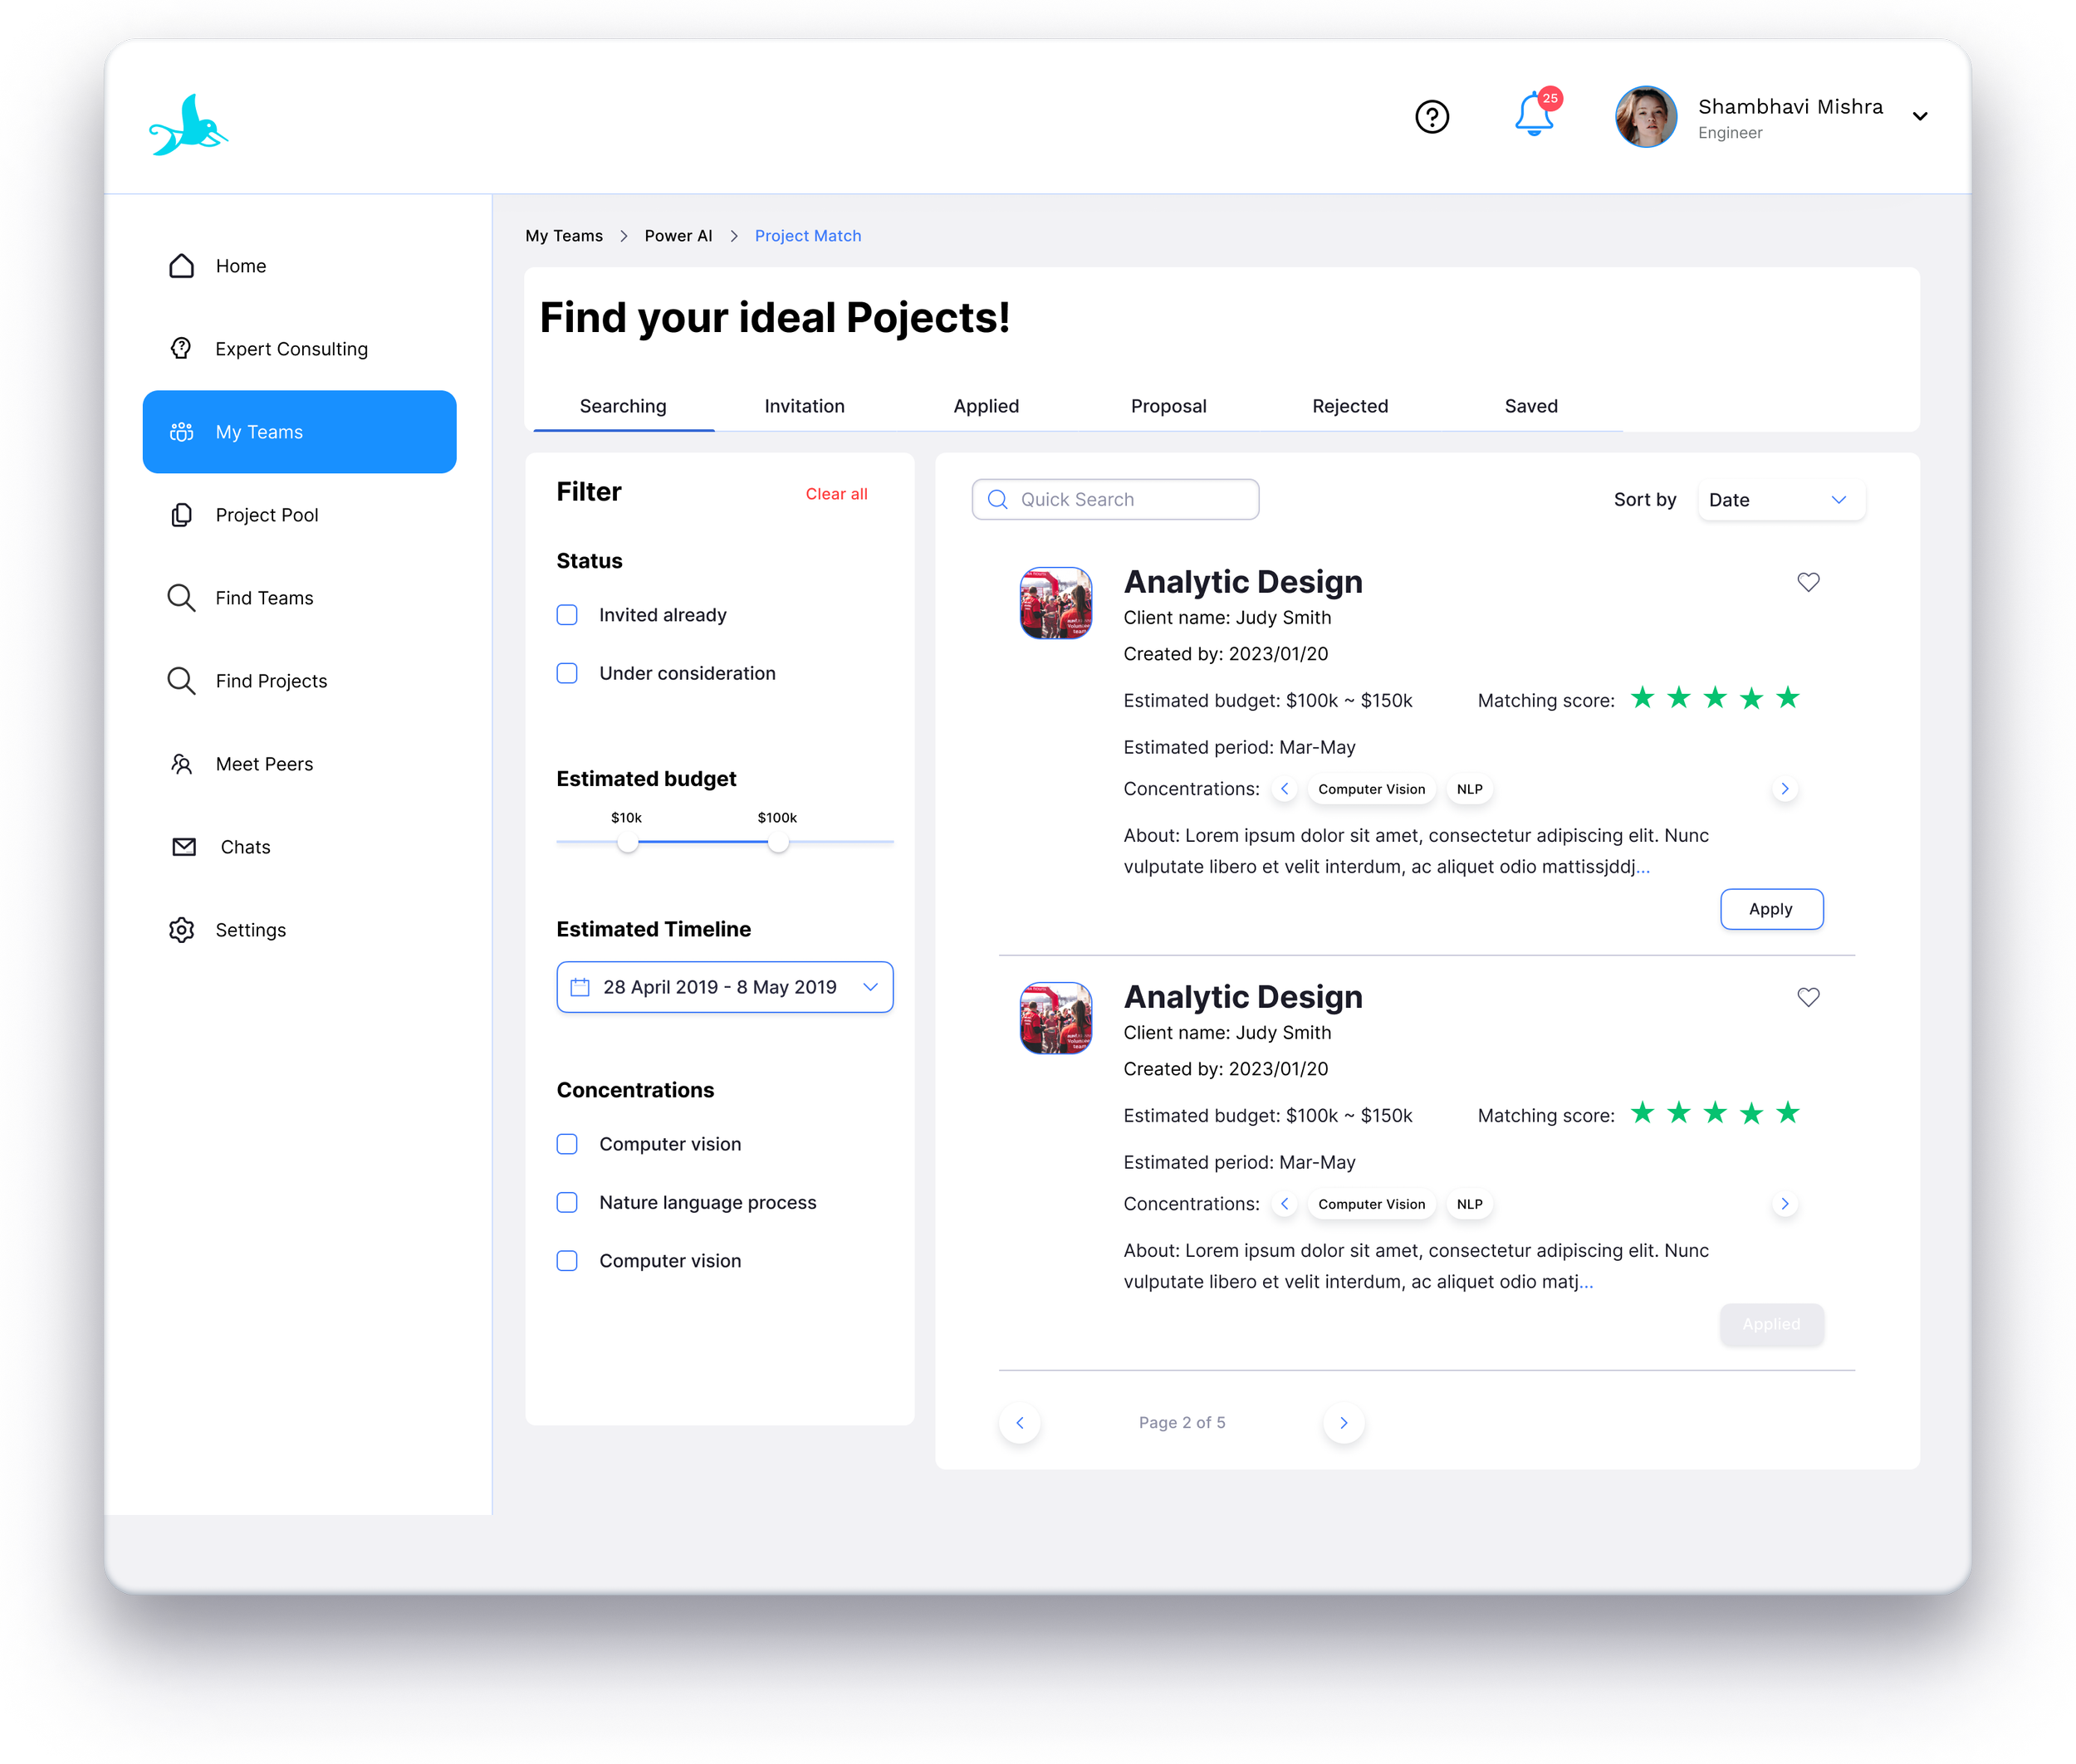2076x1764 pixels.
Task: Click Apply on first project
Action: [x=1771, y=909]
